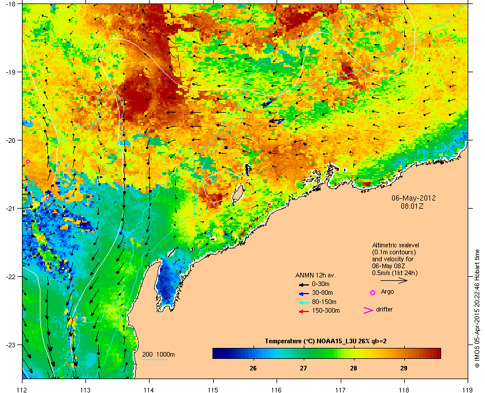This screenshot has height=393, width=485.
Task: Click the dark red end of temperature colorbar
Action: pos(438,353)
